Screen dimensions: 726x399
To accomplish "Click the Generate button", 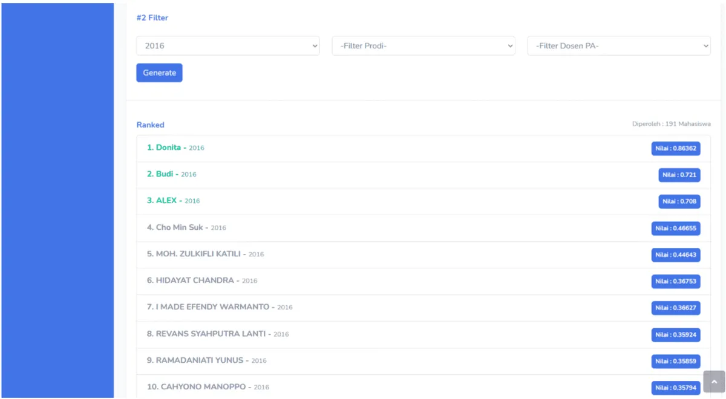I will pyautogui.click(x=159, y=73).
